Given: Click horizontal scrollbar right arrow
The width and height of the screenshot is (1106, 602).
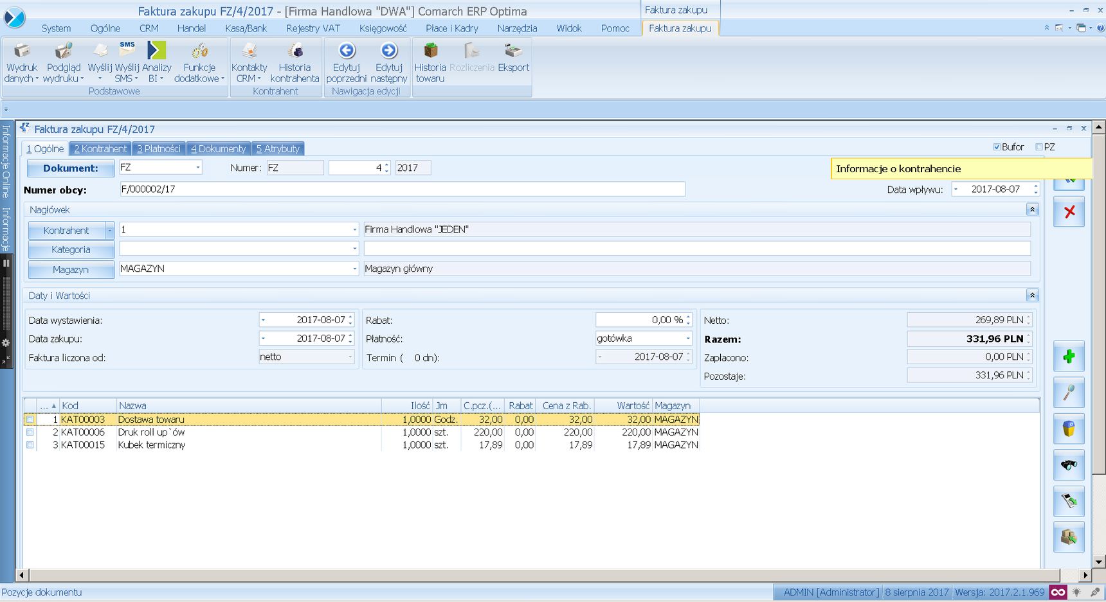Looking at the screenshot, I should click(1086, 575).
